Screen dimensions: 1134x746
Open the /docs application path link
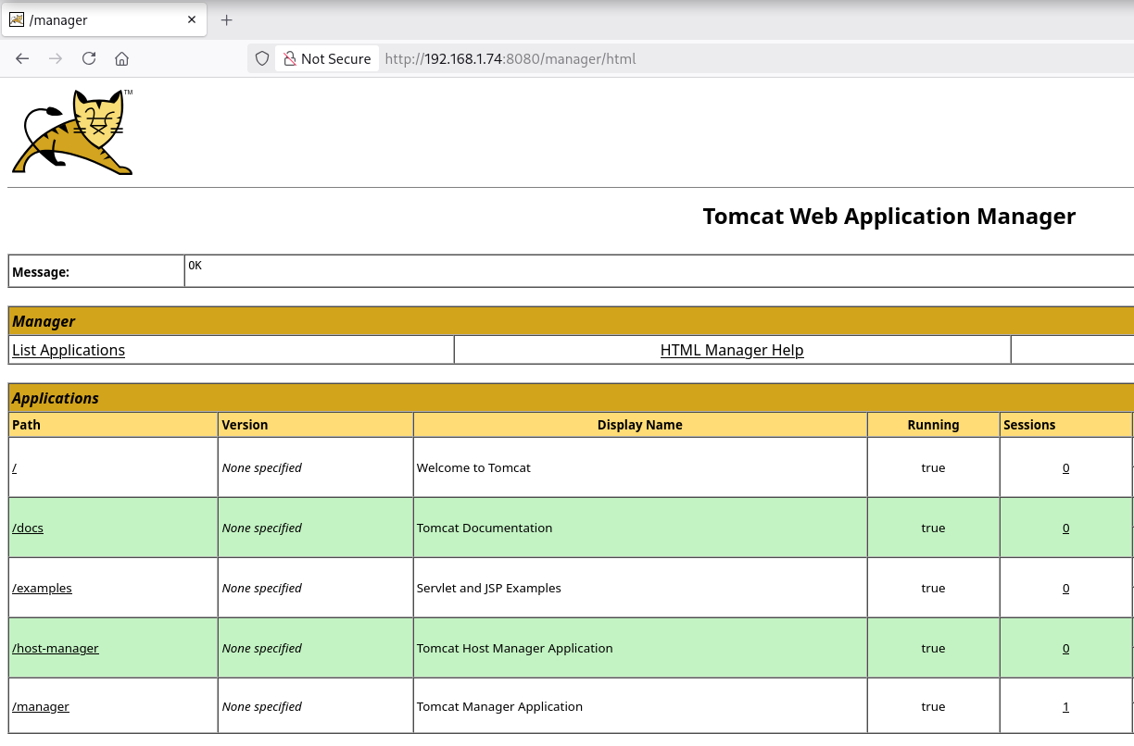pyautogui.click(x=28, y=528)
